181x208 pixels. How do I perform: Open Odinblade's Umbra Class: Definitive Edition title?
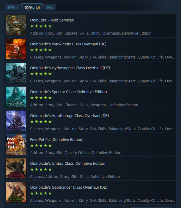click(68, 164)
